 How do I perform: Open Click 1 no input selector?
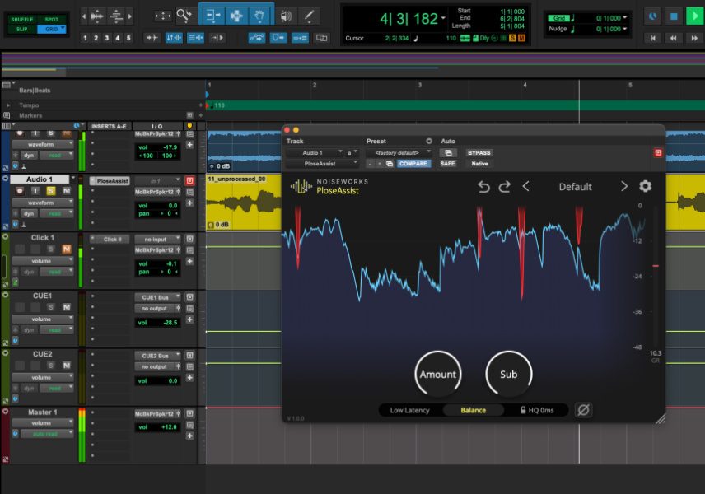pos(157,239)
